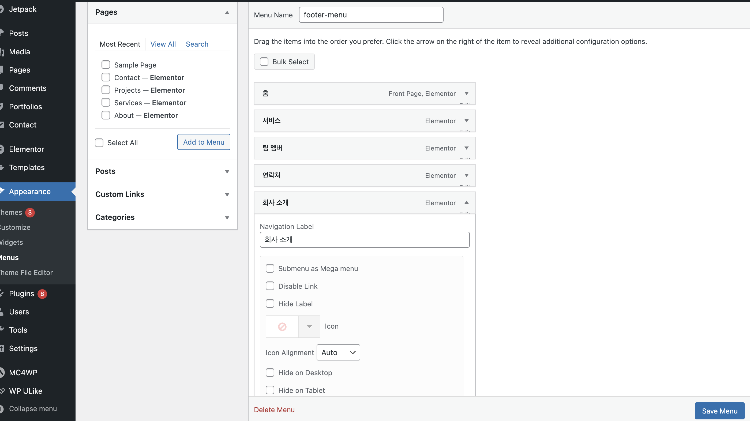Image resolution: width=750 pixels, height=421 pixels.
Task: Open the Icon Alignment dropdown
Action: pos(338,353)
